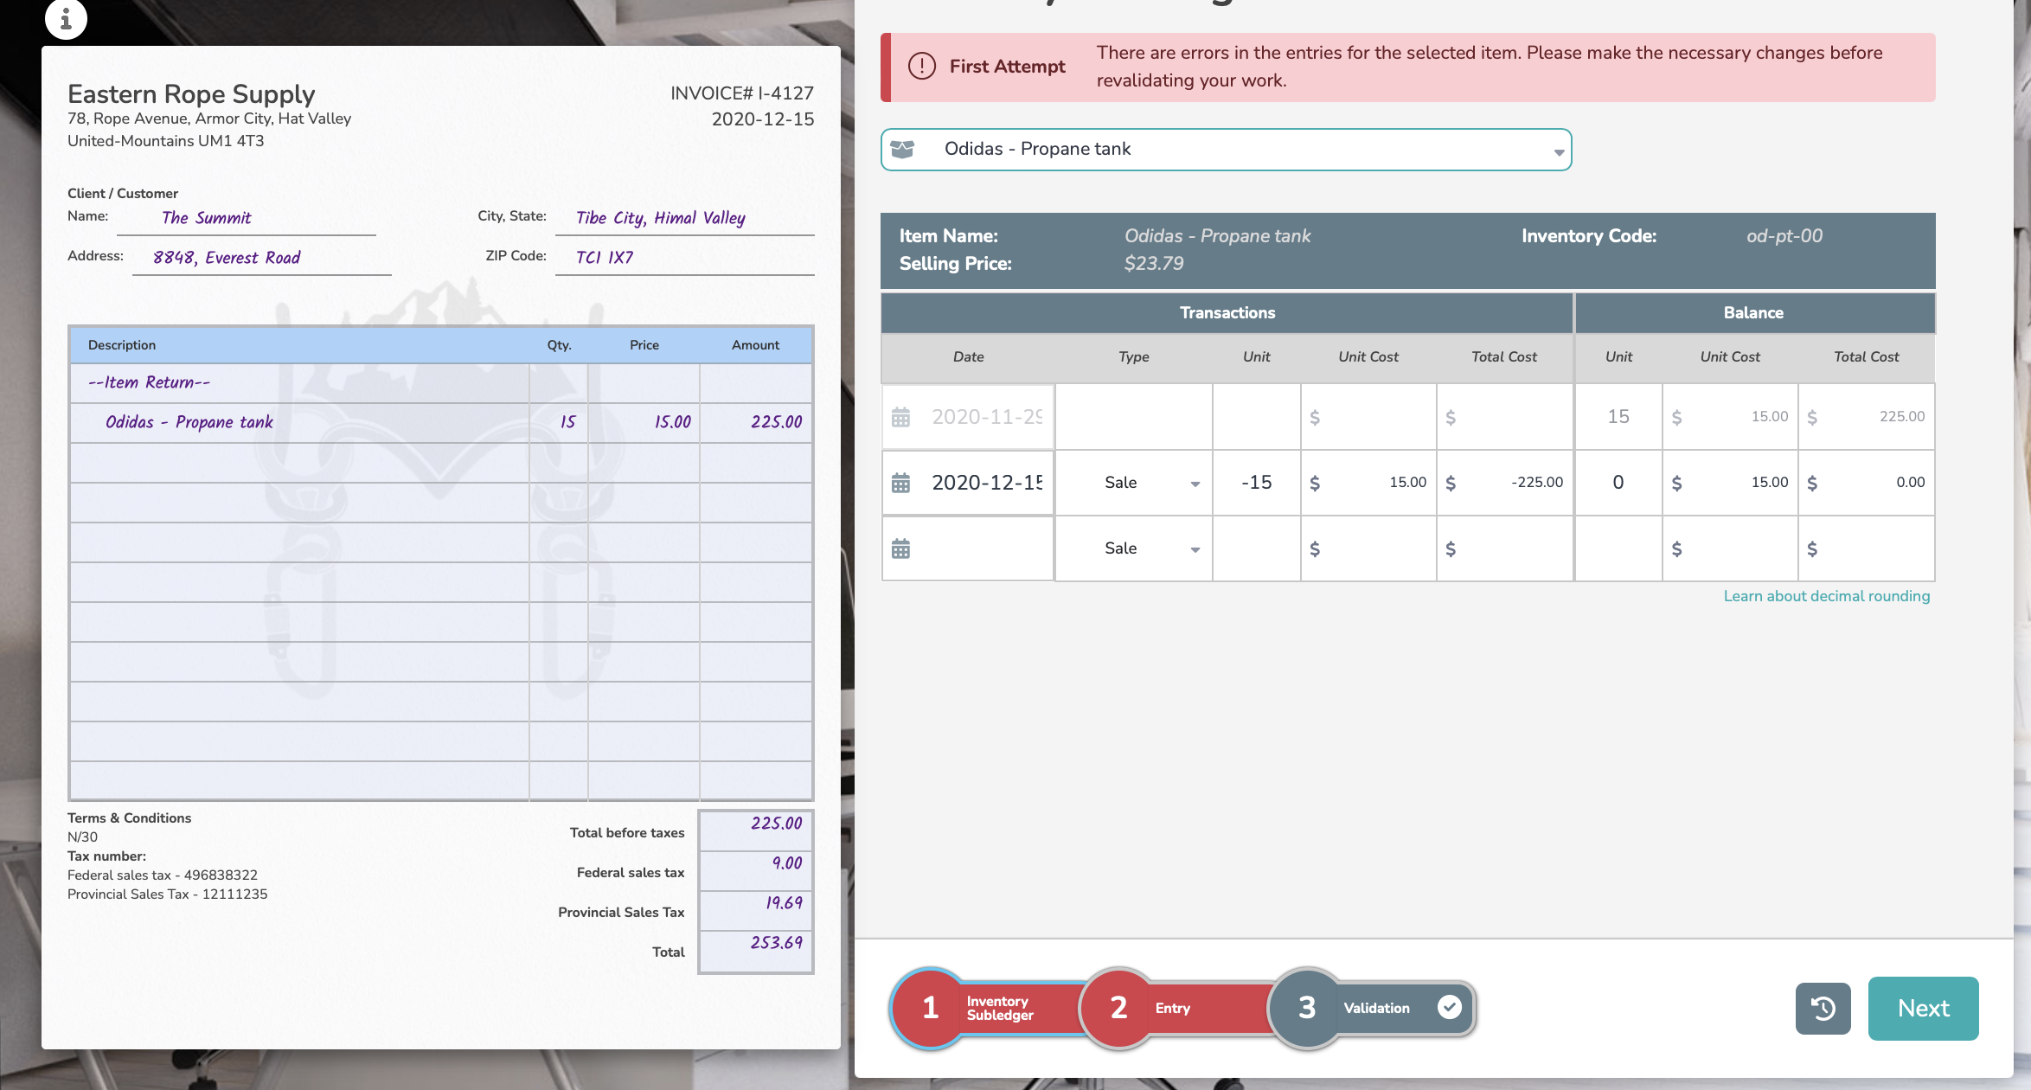Click the date field 2020-12-15
Viewport: 2031px width, 1090px height.
click(x=986, y=483)
